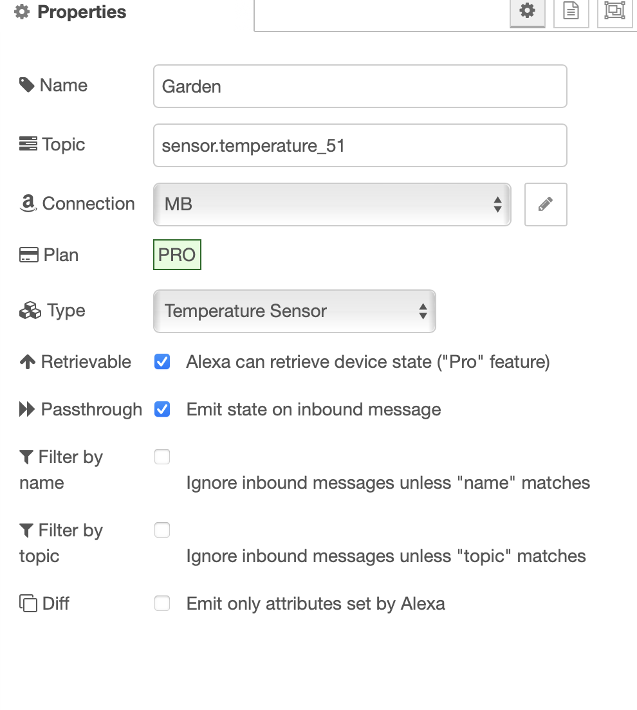
Task: Click the cube icon beside Type
Action: [27, 309]
